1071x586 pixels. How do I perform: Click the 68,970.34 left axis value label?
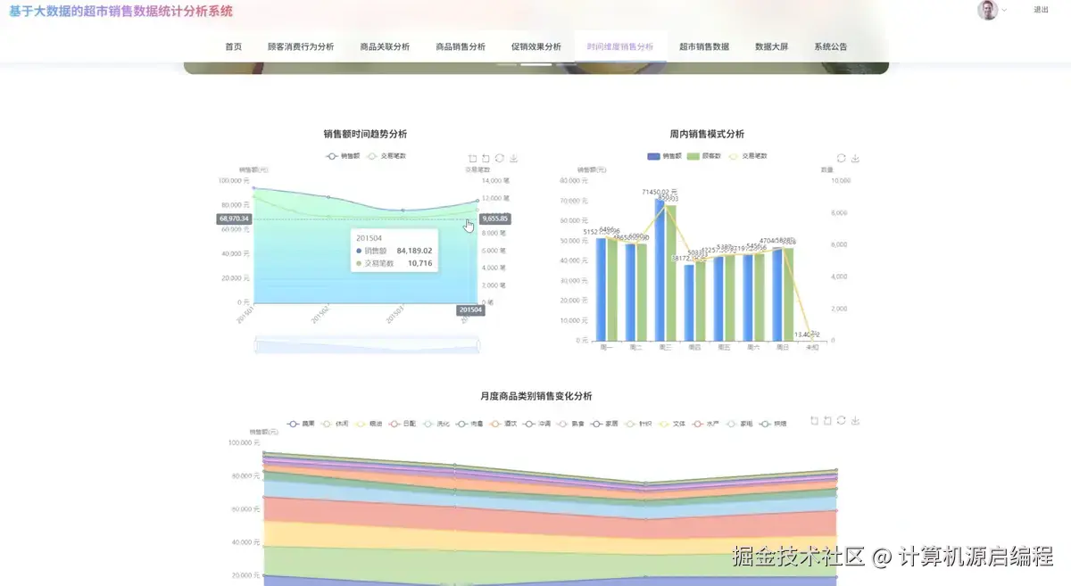coord(234,219)
